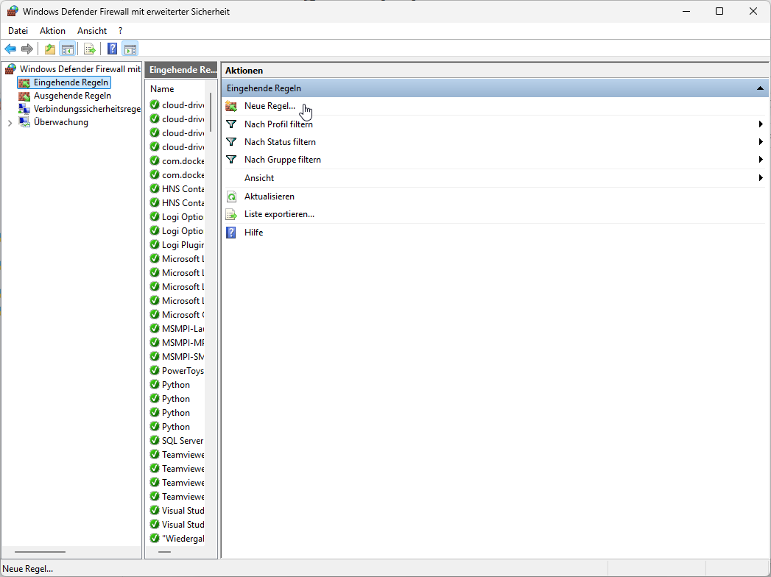Open the Aktion menu
This screenshot has width=771, height=577.
tap(52, 31)
